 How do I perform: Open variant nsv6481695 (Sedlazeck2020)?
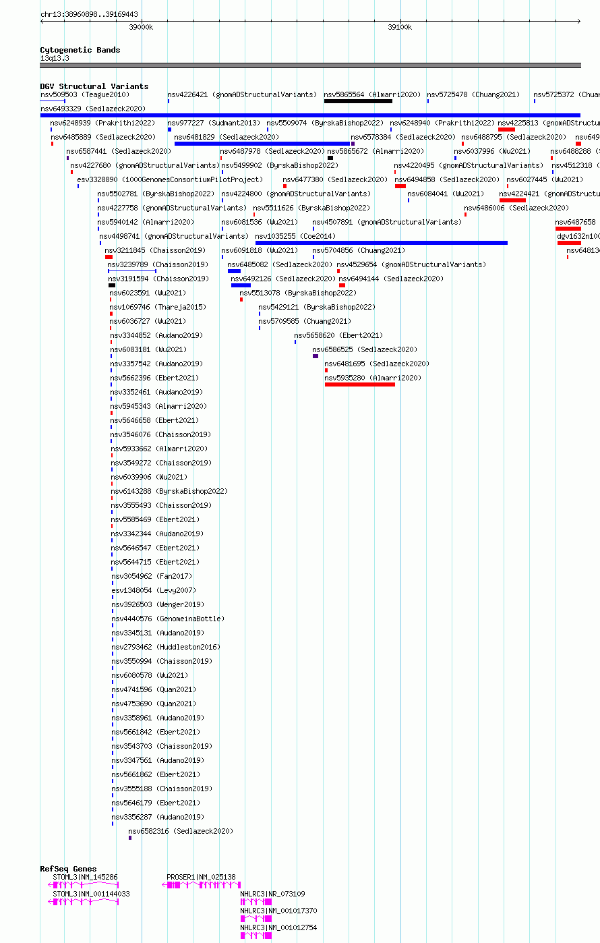tap(377, 364)
